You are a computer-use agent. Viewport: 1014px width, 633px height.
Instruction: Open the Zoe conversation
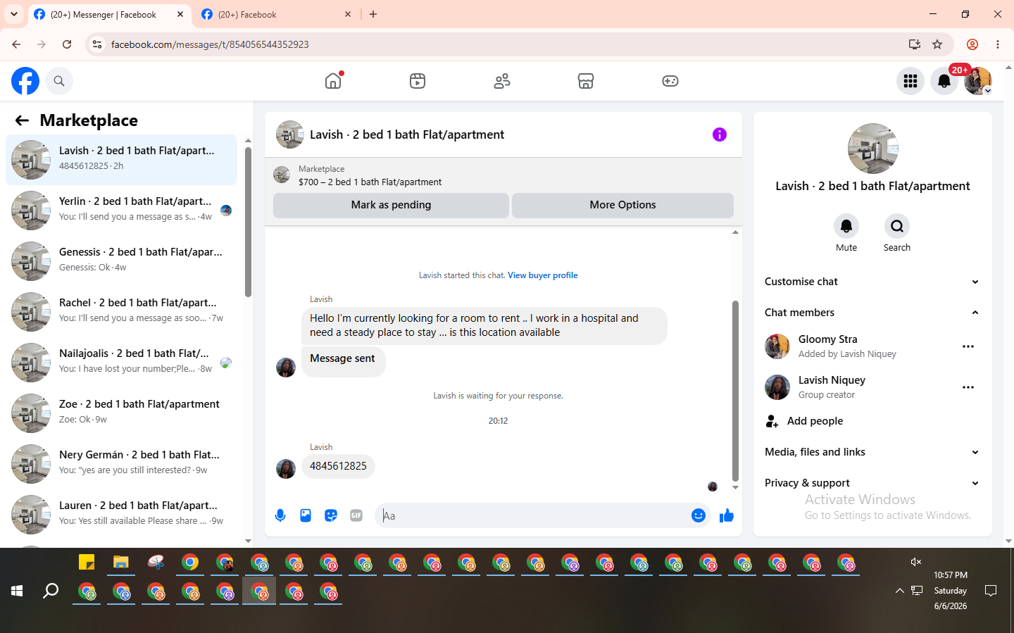(x=122, y=413)
